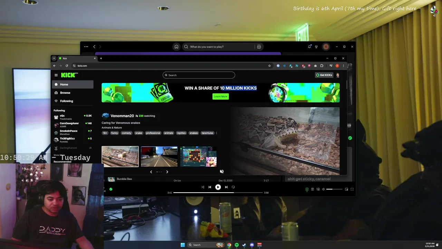
Task: Click the camera screenshot extension icon
Action: tap(315, 66)
